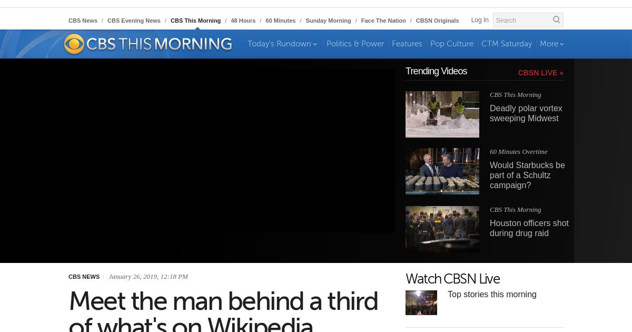
Task: Click CBS NEWS byline label
Action: (84, 277)
